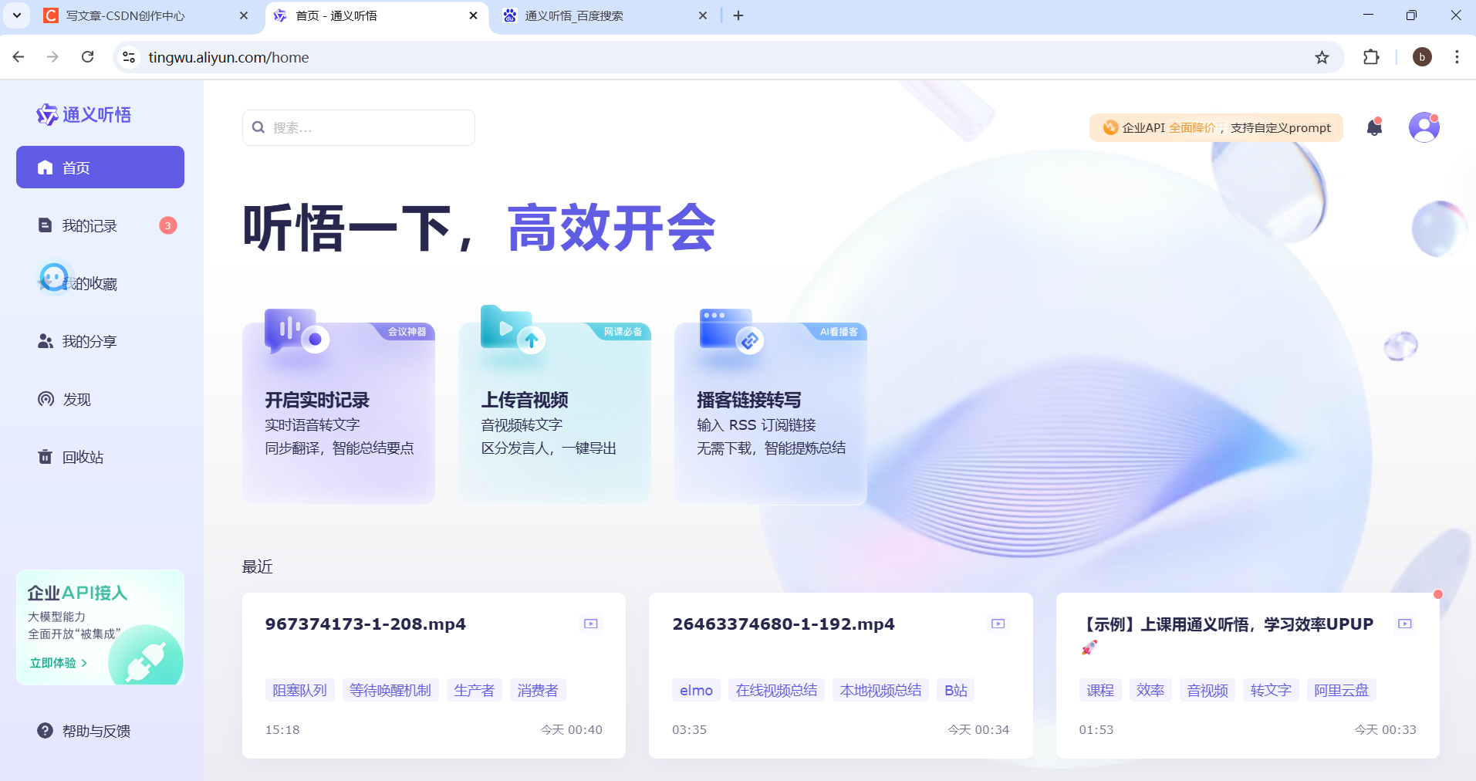Screen dimensions: 1476x781
Task: Click the 开启实时记录 card
Action: 339,413
